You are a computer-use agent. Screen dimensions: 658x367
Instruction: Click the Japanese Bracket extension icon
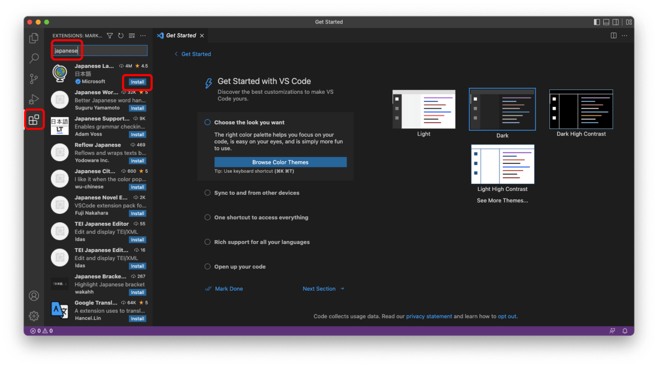tap(59, 284)
